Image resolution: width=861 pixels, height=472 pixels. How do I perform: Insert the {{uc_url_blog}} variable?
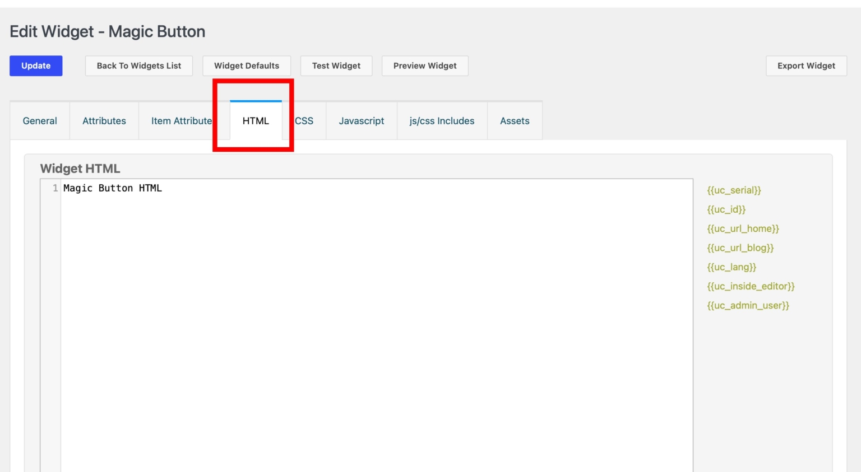click(740, 247)
